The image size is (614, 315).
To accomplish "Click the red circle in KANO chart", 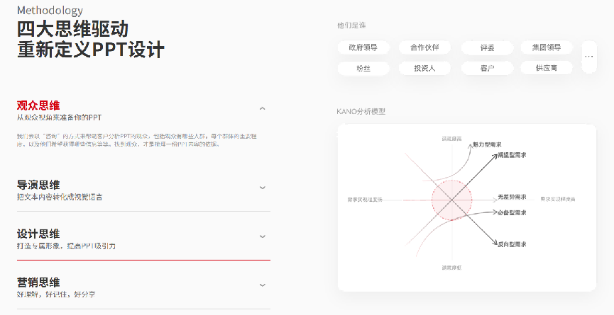I will tap(451, 201).
